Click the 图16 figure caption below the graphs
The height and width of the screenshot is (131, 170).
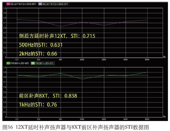point(76,127)
